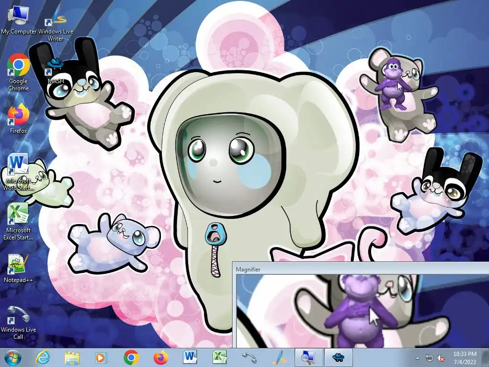Screen dimensions: 489x367
Task: Click the muted volume tray icon
Action: coord(441,358)
